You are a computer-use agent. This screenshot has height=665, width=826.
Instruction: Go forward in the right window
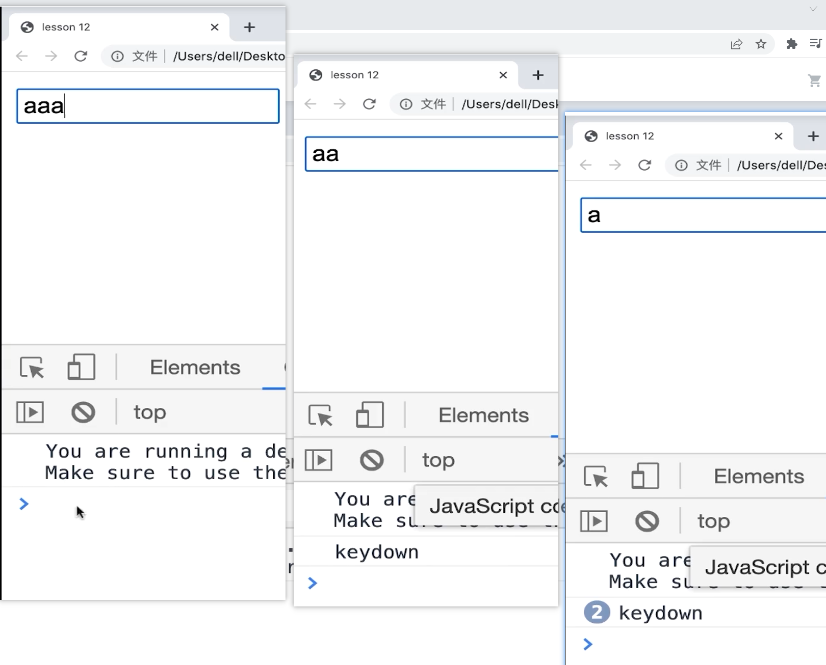pos(615,165)
